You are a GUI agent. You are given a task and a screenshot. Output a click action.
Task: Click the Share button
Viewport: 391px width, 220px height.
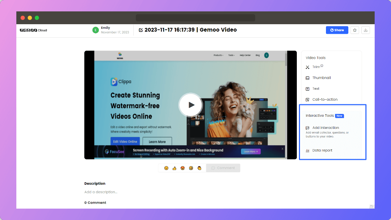click(337, 30)
